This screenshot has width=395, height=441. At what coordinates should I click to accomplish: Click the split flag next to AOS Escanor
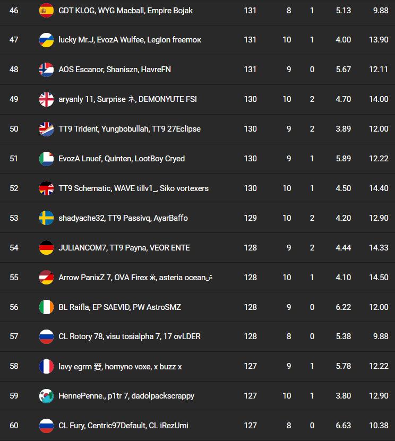pos(47,70)
